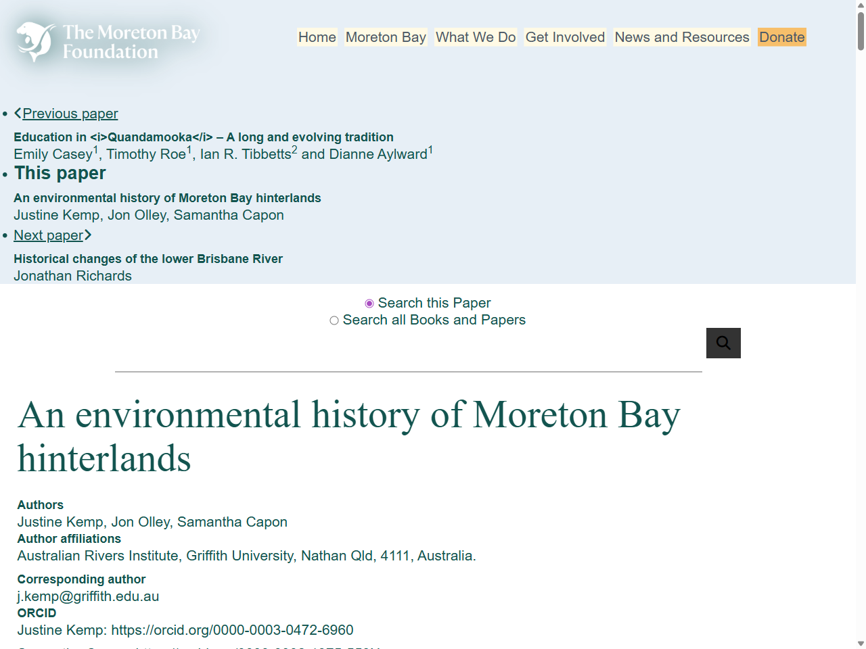This screenshot has height=649, width=866.
Task: Open News and Resources menu
Action: (682, 37)
